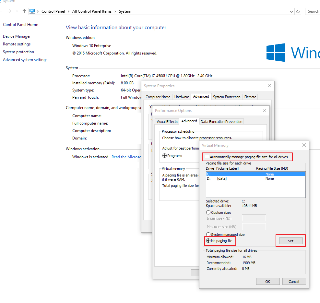Screen dimensions: 320x303
Task: Select the No paging file option
Action: coord(208,241)
